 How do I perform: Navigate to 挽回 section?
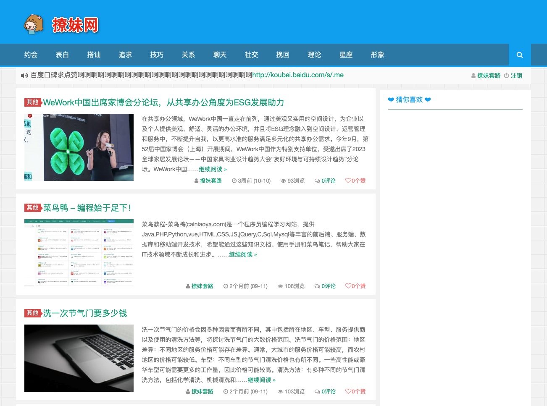[283, 55]
